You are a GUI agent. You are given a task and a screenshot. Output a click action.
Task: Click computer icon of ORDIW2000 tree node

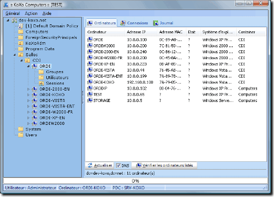tap(35, 123)
